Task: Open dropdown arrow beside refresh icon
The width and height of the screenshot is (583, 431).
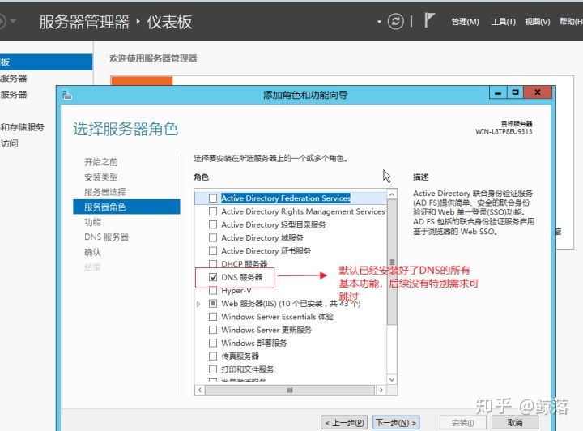Action: click(x=379, y=22)
